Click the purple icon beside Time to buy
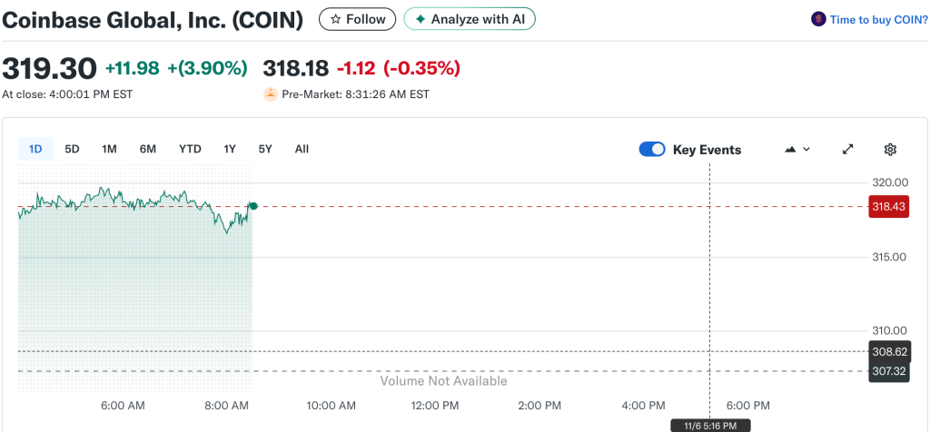The height and width of the screenshot is (432, 930). point(818,19)
